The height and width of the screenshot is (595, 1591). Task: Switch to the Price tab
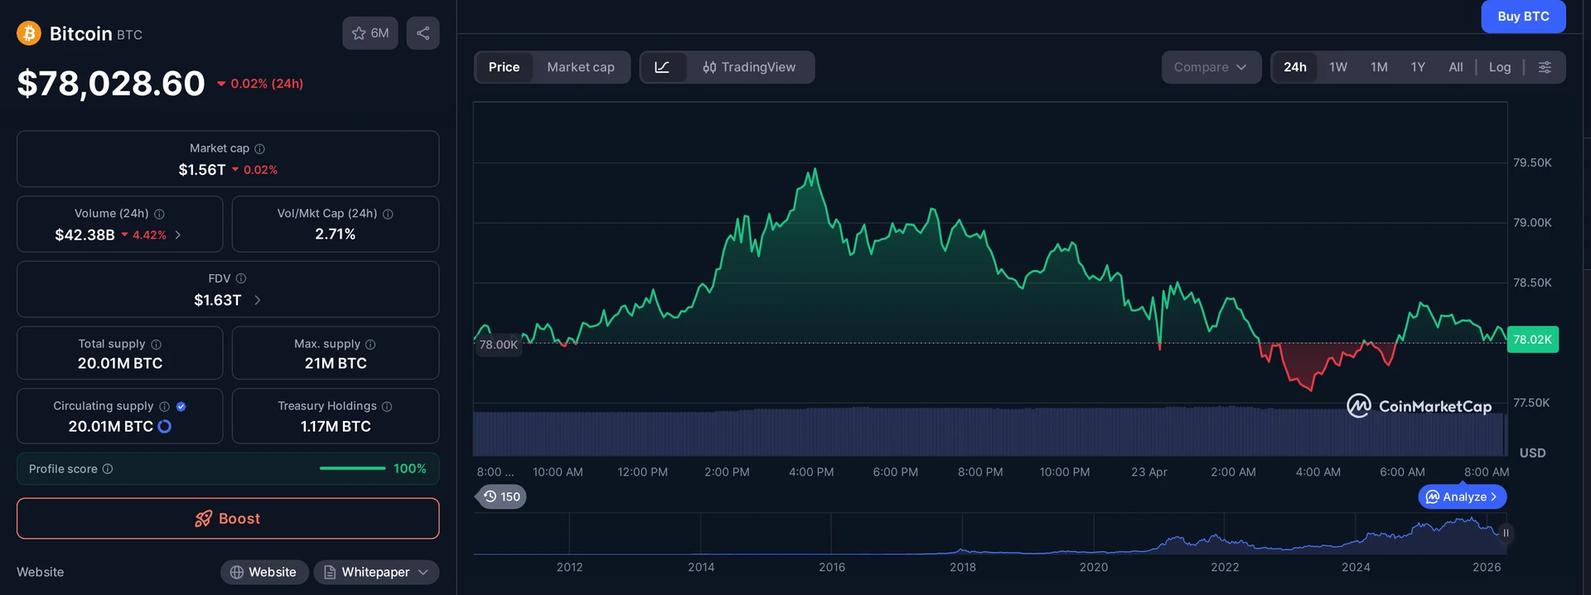pyautogui.click(x=504, y=67)
